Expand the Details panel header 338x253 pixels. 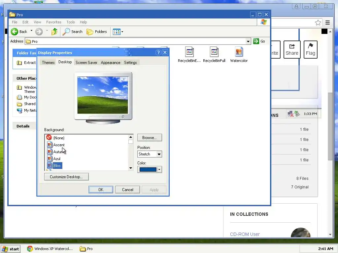(x=24, y=126)
